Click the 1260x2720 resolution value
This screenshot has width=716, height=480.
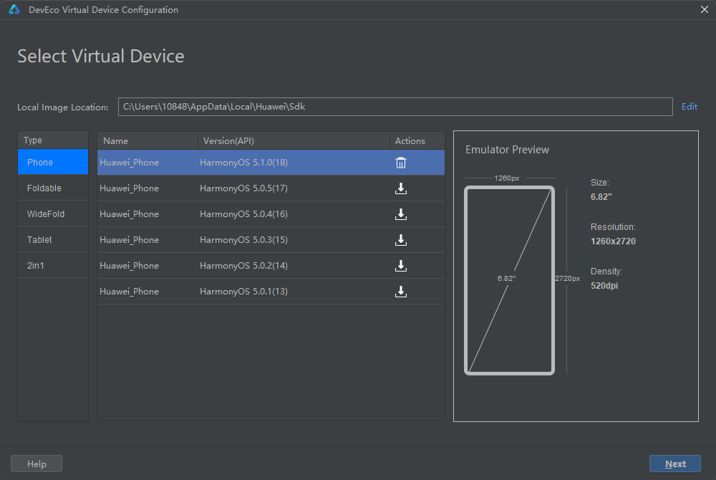click(613, 241)
